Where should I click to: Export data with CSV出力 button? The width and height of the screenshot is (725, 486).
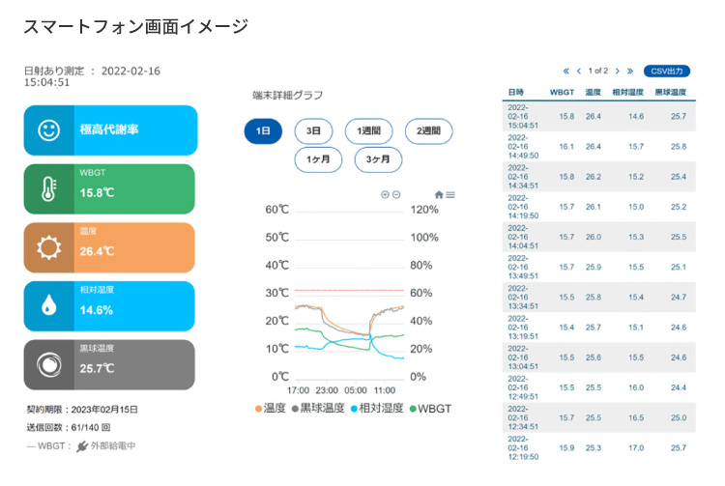coord(667,71)
